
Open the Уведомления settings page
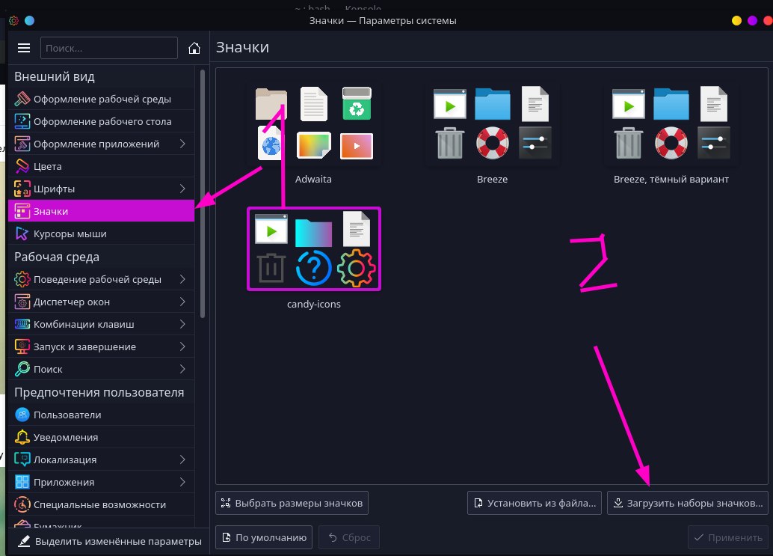pyautogui.click(x=102, y=437)
